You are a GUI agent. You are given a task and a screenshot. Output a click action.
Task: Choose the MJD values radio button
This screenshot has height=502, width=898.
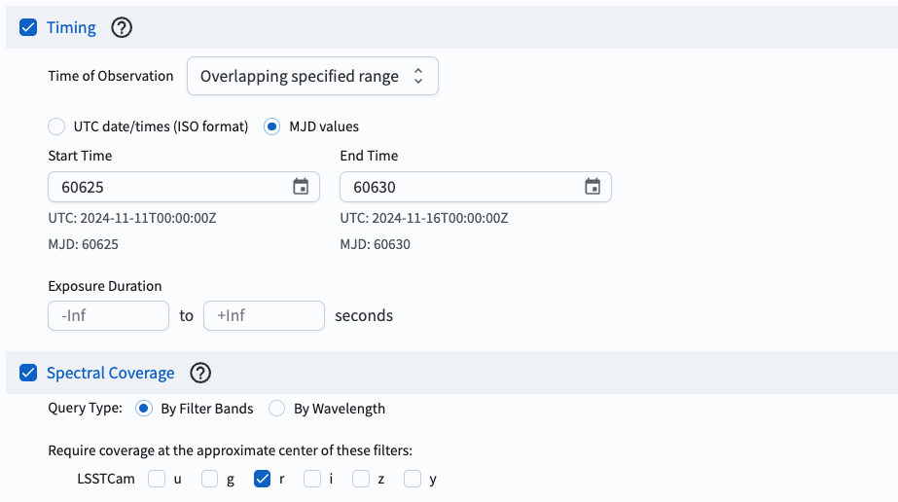(272, 126)
